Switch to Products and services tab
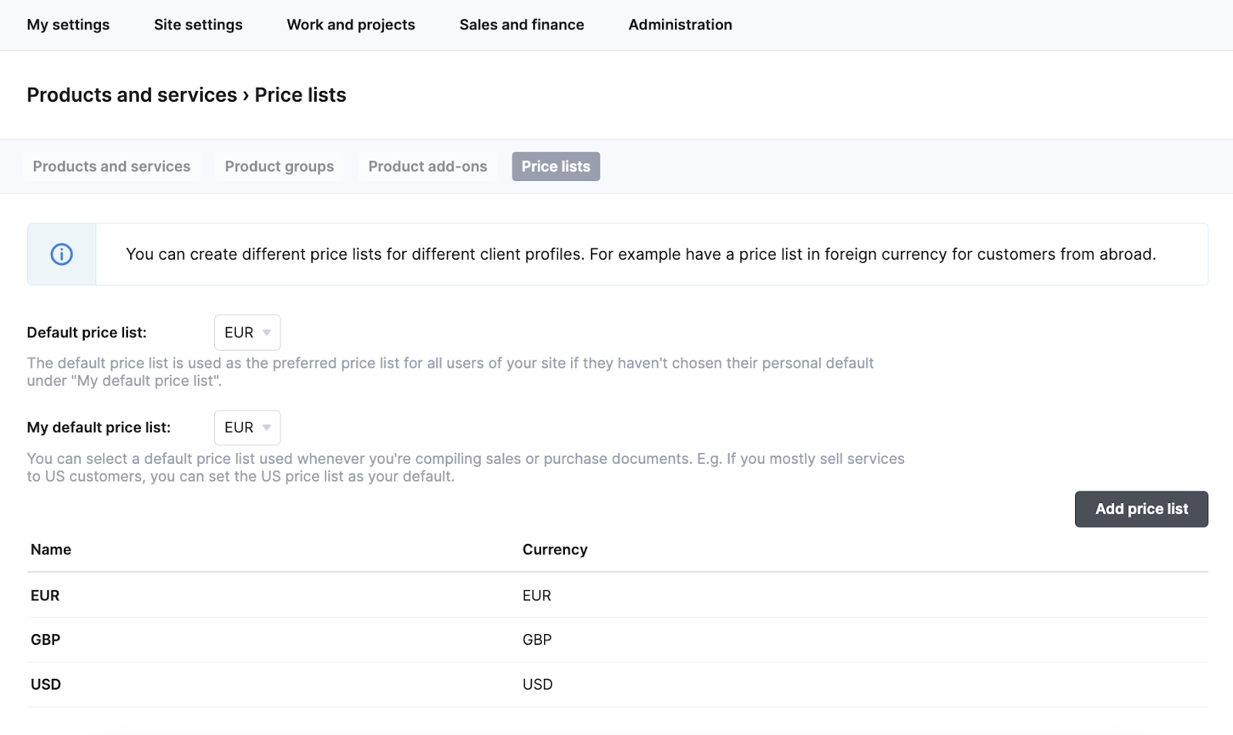This screenshot has width=1233, height=735. point(112,166)
